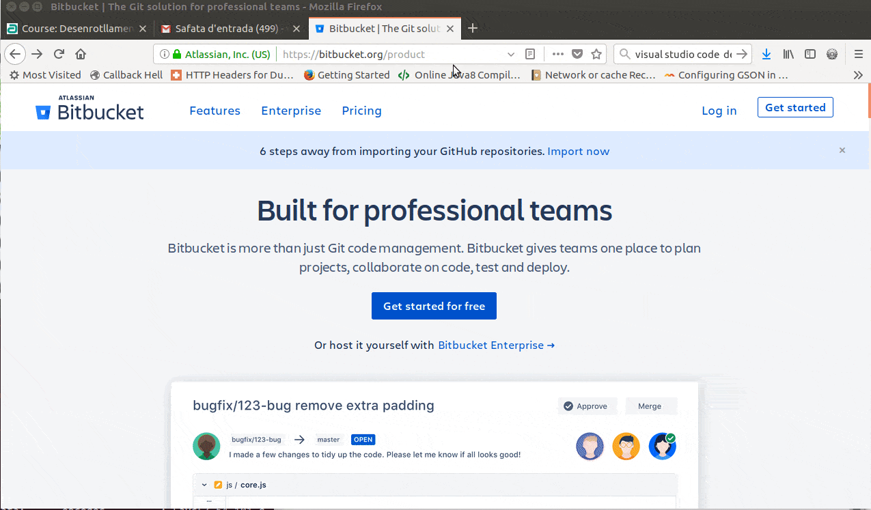Open the Pricing page
Image resolution: width=871 pixels, height=510 pixels.
pos(361,111)
